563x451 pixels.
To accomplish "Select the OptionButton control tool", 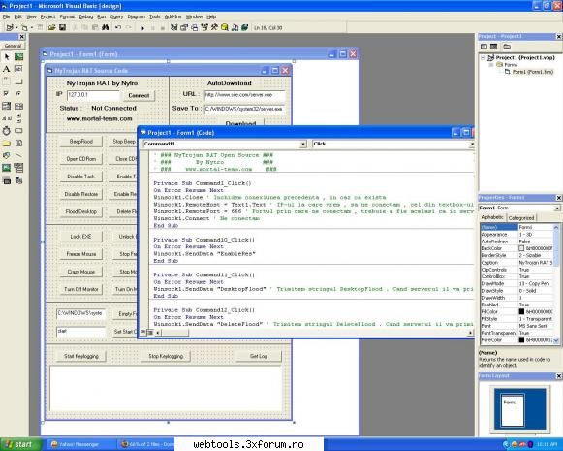I will [18, 93].
